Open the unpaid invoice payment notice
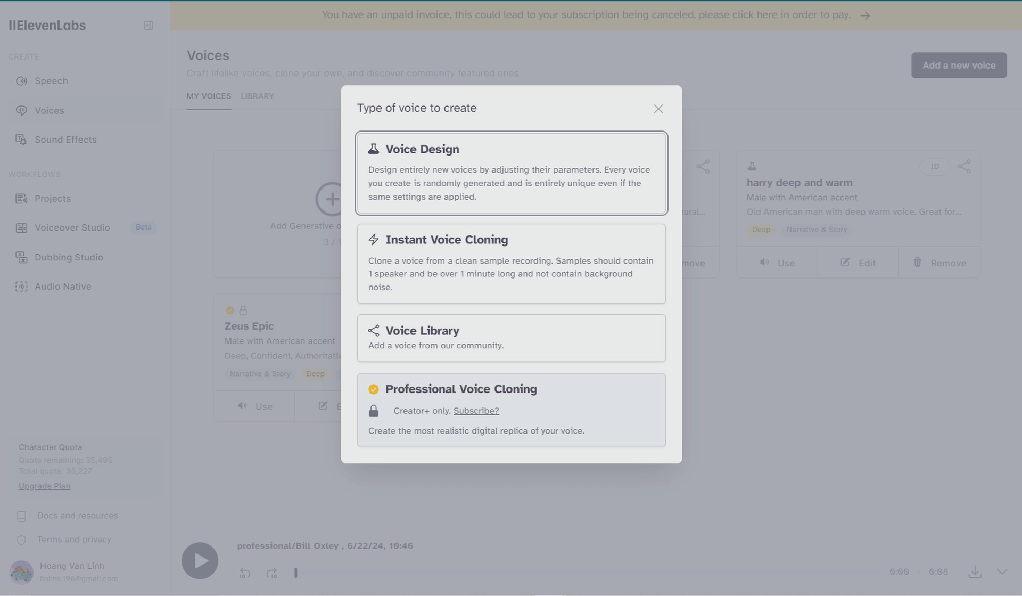1022x596 pixels. click(596, 15)
